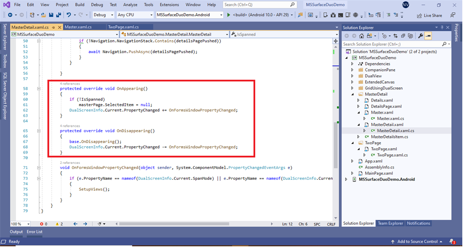Click the Show All Files icon
465x250 pixels.
[410, 36]
